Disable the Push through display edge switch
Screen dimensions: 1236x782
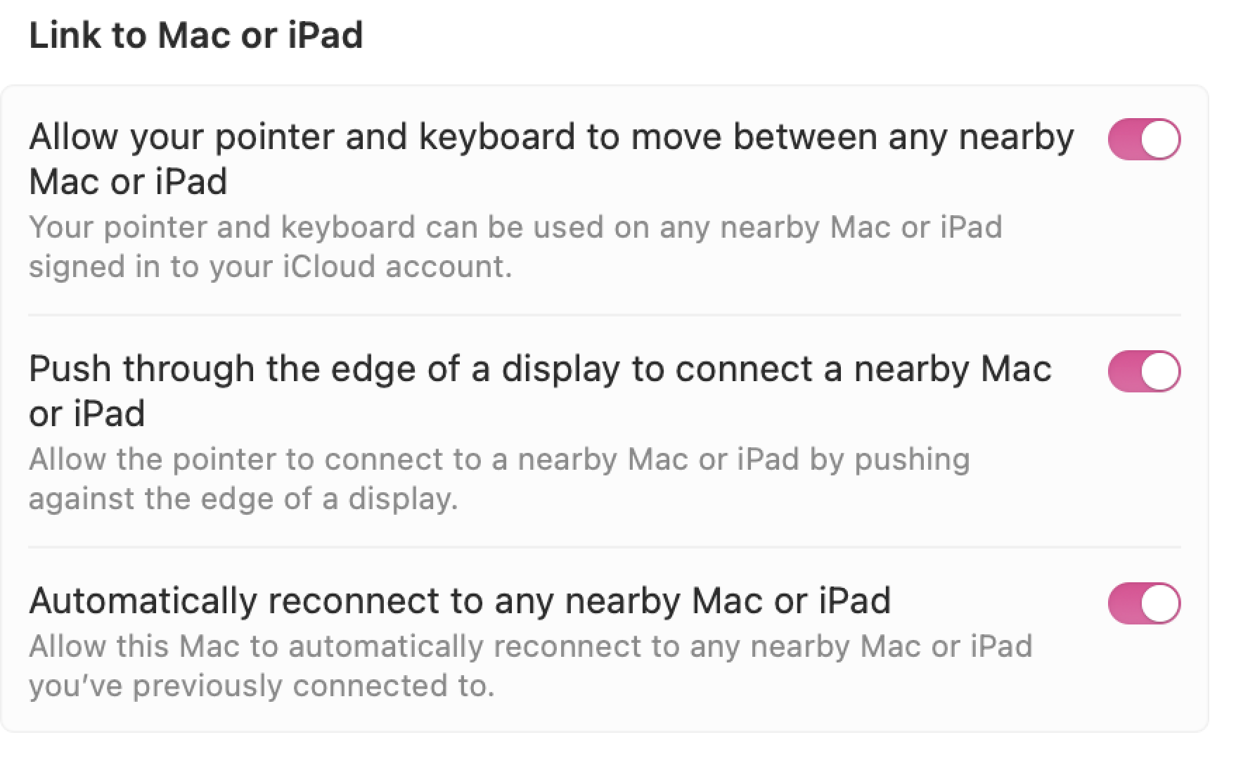[1144, 371]
